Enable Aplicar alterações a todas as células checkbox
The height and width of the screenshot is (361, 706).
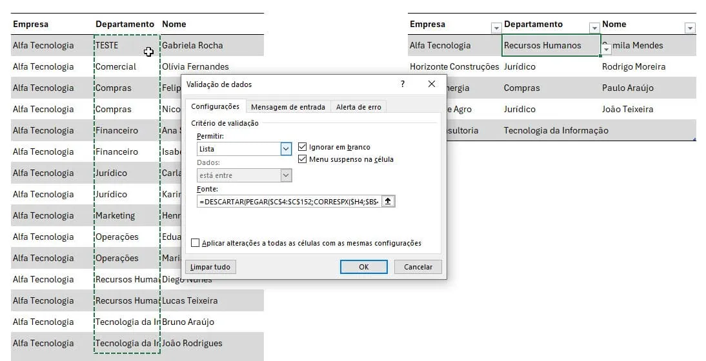tap(195, 243)
